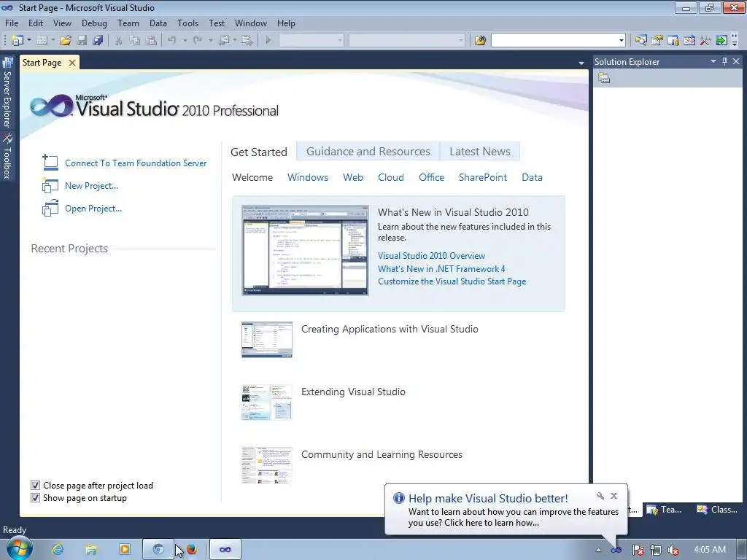Toggle Close page after project load checkbox
The width and height of the screenshot is (747, 560).
(35, 485)
